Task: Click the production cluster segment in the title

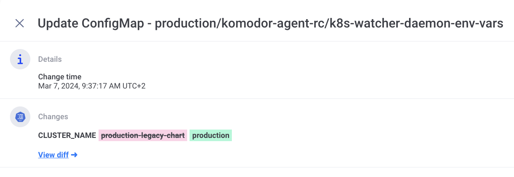Action: coord(186,23)
